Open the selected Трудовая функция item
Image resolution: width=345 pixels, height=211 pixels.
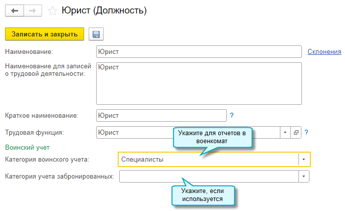point(295,132)
